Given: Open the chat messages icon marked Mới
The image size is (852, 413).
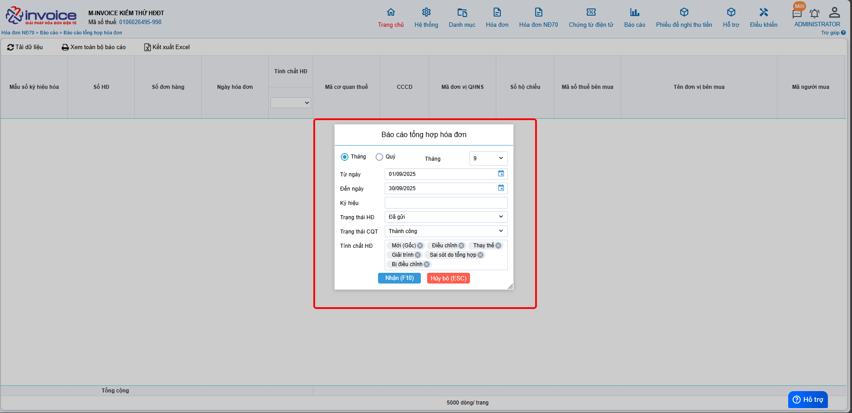Looking at the screenshot, I should click(x=797, y=13).
